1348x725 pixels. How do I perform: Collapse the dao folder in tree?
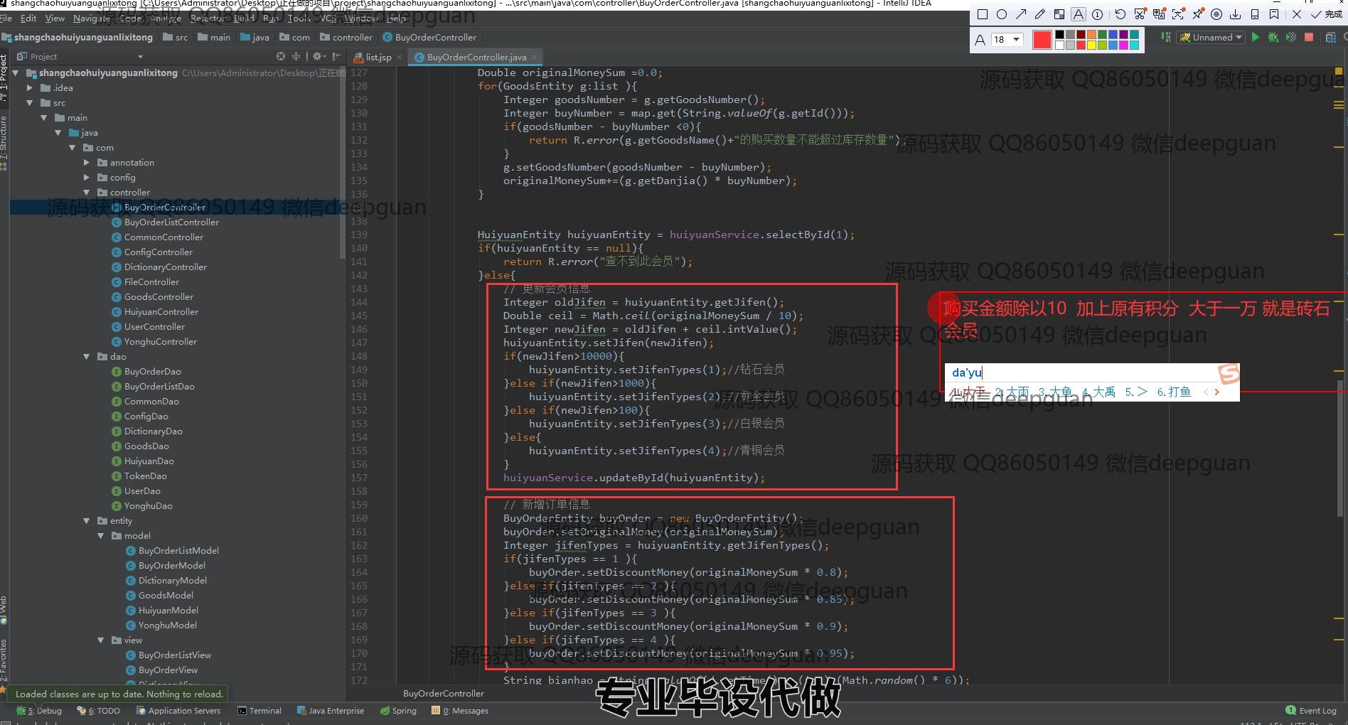[x=87, y=357]
